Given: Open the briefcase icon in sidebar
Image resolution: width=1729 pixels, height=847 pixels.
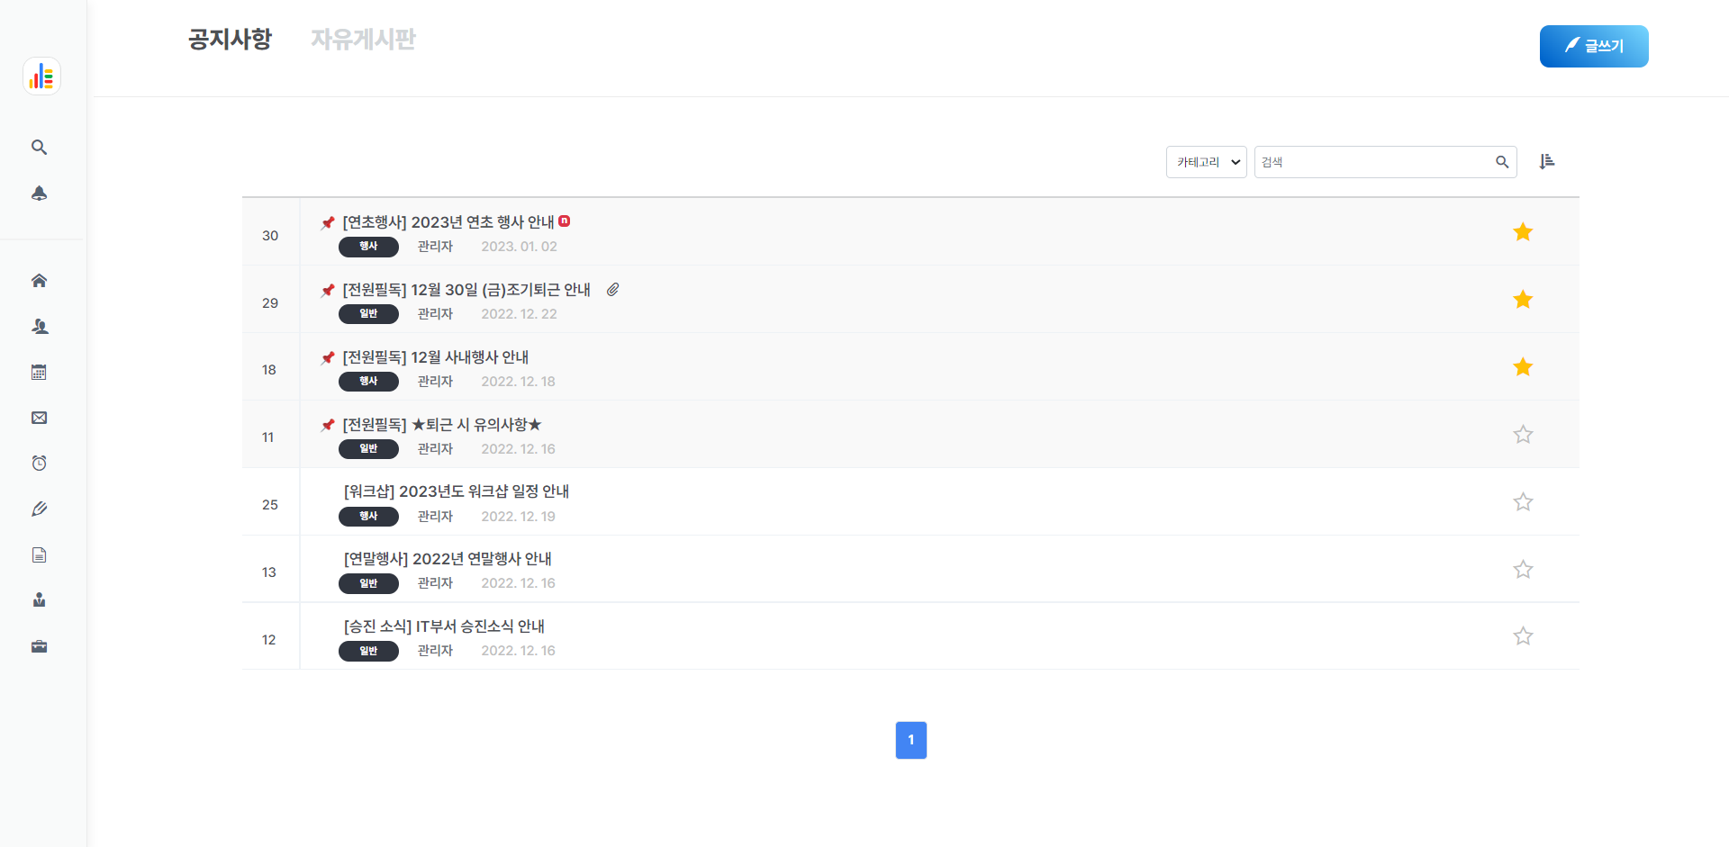Looking at the screenshot, I should click(x=39, y=646).
